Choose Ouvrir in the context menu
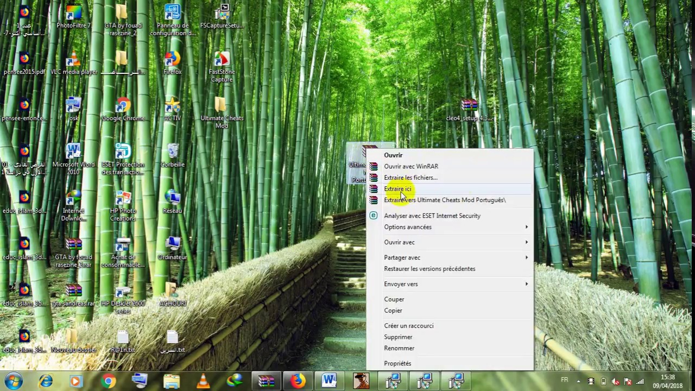The width and height of the screenshot is (695, 391). (x=450, y=155)
